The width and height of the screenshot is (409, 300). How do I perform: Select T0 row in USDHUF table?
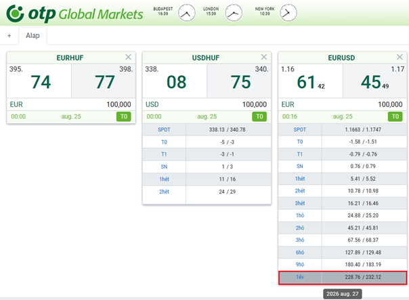207,142
